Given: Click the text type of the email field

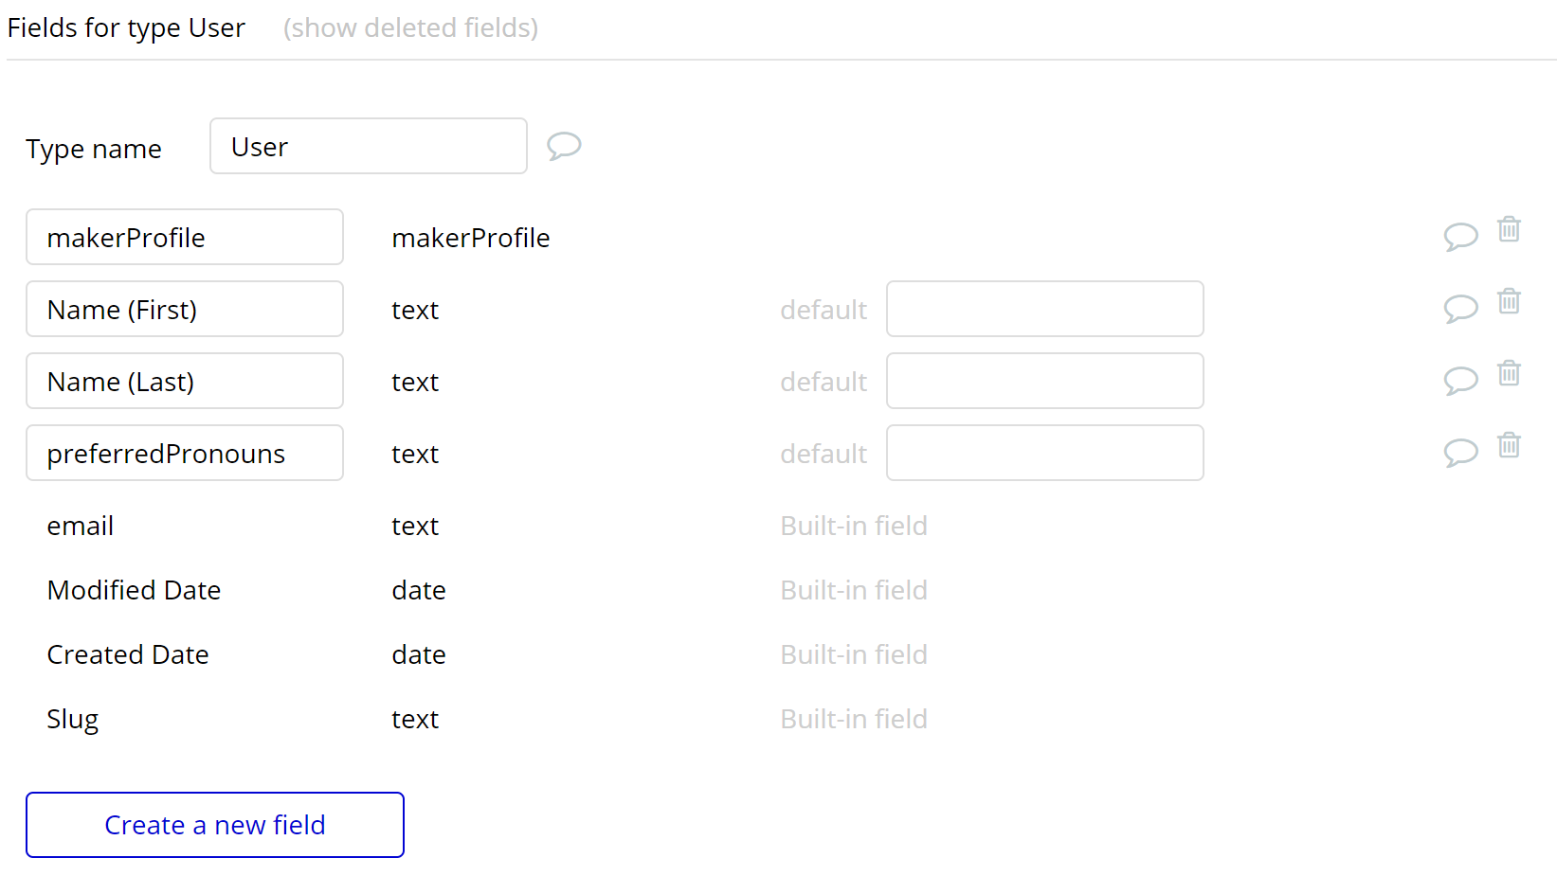Looking at the screenshot, I should tap(415, 527).
